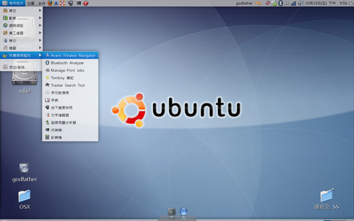
Task: Open the 位置 (Places) menu
Action: coord(31,3)
